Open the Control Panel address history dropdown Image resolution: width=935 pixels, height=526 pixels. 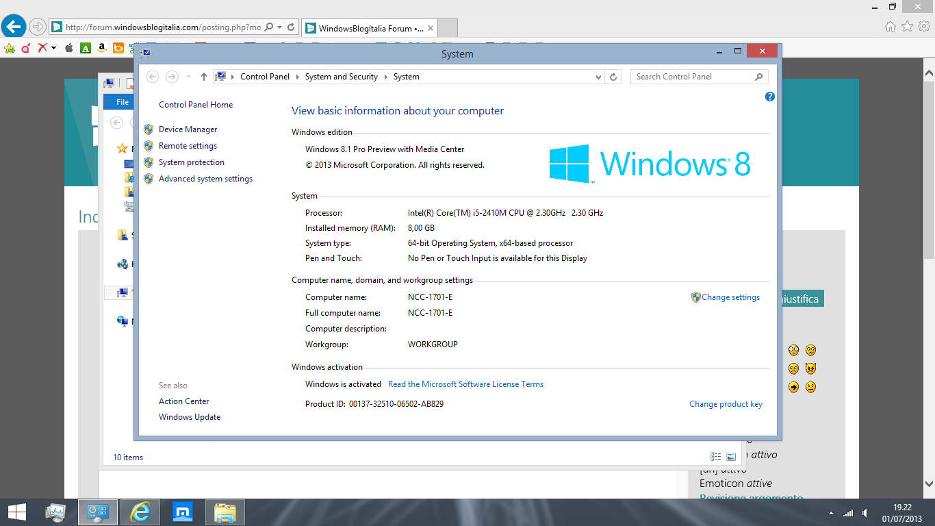599,77
